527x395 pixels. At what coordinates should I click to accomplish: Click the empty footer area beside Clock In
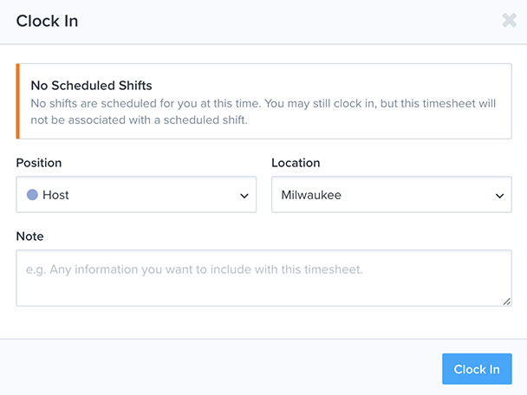[218, 368]
